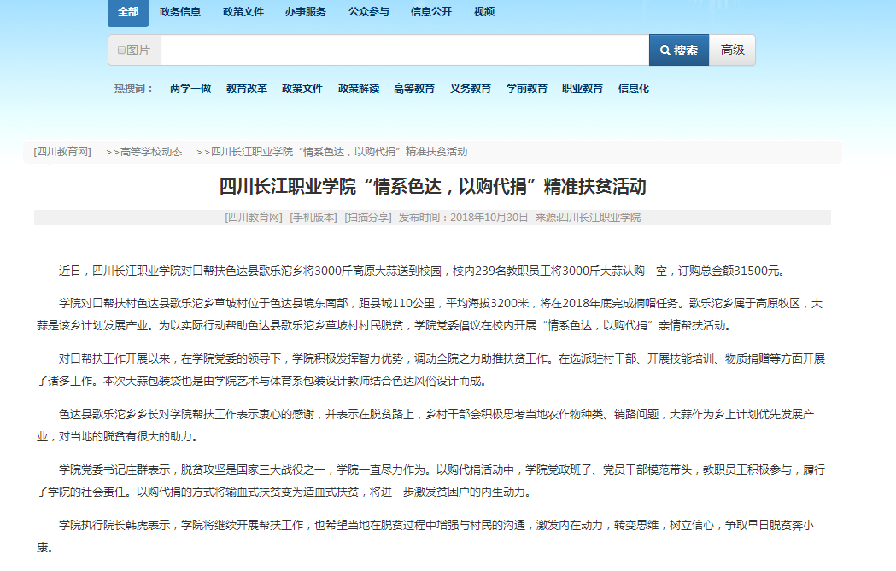Image resolution: width=896 pixels, height=571 pixels.
Task: Search hot word 政策解读
Action: click(x=358, y=89)
